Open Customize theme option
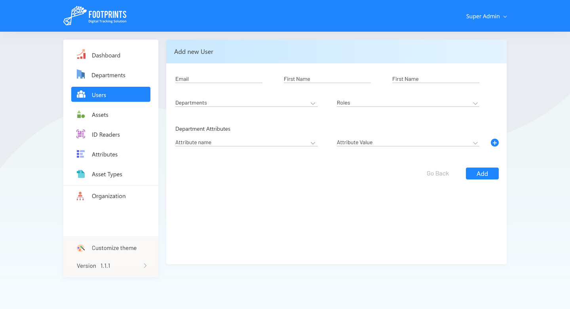This screenshot has height=309, width=570. tap(111, 248)
